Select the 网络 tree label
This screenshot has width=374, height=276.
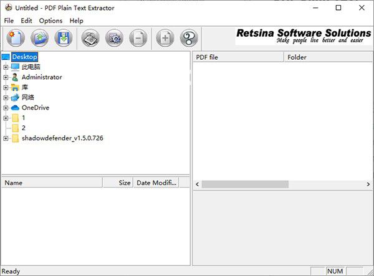coord(28,97)
